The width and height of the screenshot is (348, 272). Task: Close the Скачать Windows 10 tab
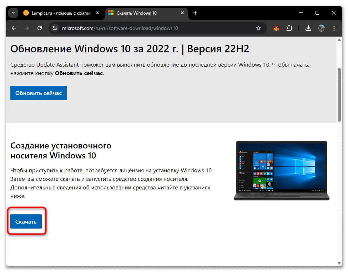pyautogui.click(x=182, y=13)
